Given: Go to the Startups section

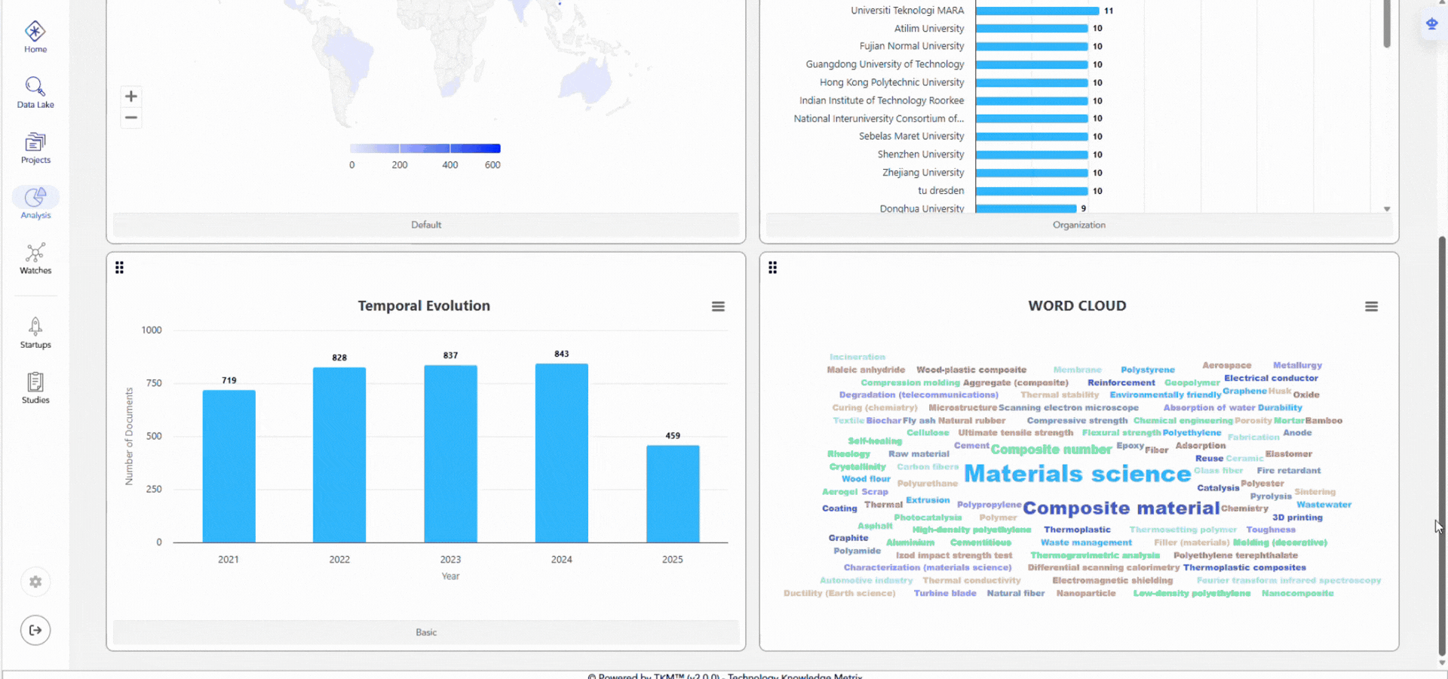Looking at the screenshot, I should pos(35,330).
